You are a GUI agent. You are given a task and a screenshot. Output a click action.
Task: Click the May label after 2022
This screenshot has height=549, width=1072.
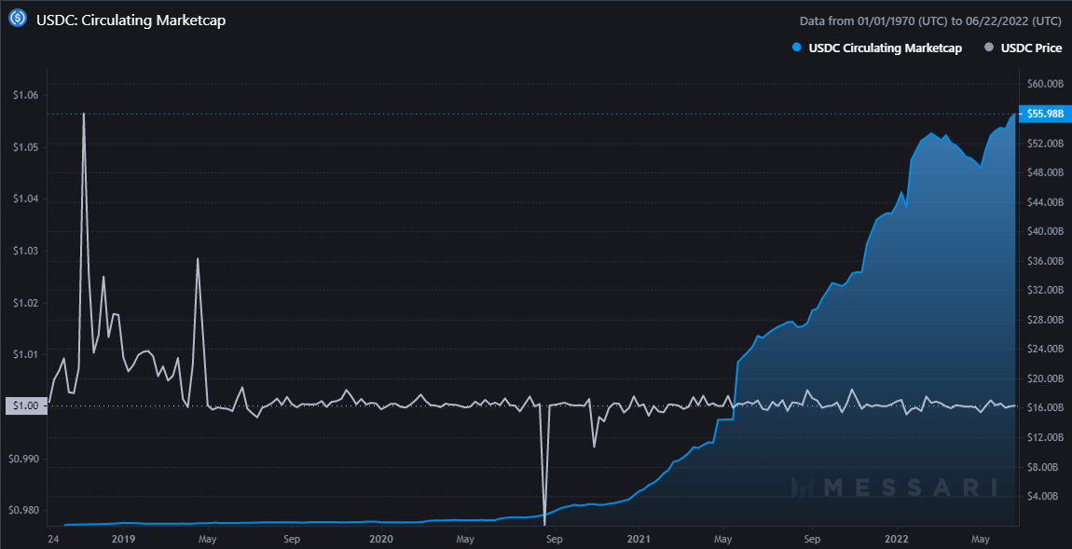coord(981,538)
